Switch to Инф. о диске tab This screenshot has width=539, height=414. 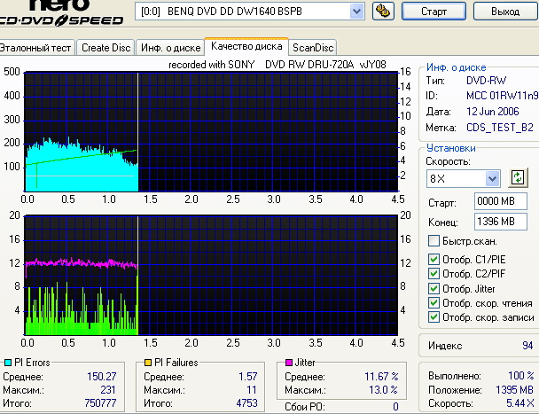[x=170, y=48]
